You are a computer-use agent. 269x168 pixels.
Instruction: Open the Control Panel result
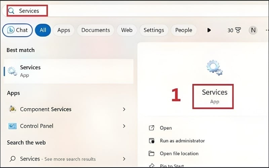point(68,126)
